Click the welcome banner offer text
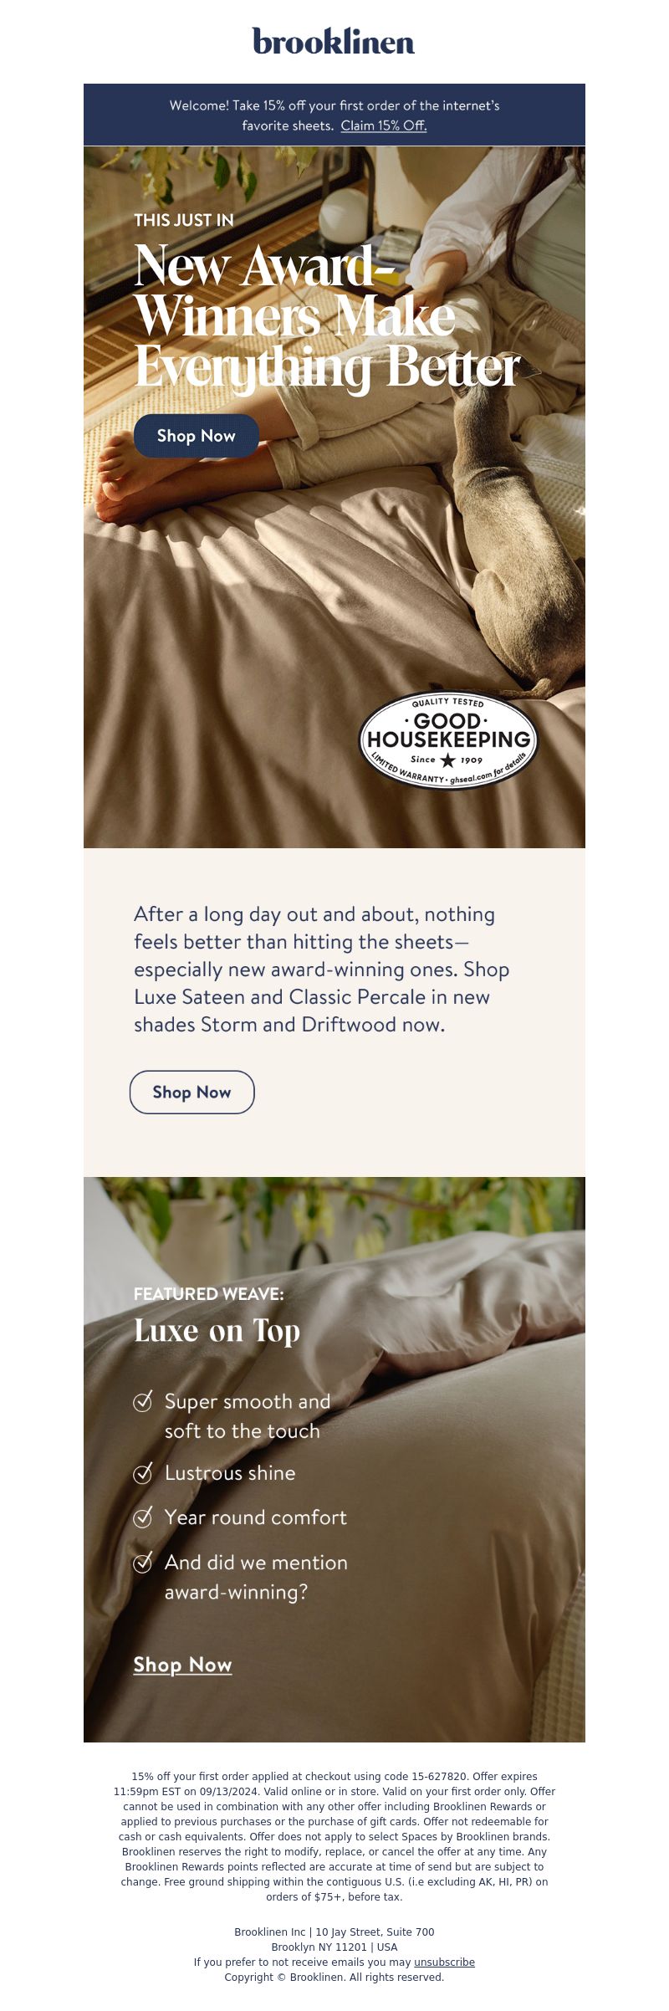Image resolution: width=669 pixels, height=2011 pixels. 334,115
